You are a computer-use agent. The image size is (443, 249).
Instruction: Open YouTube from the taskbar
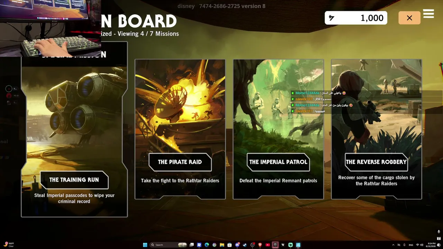268,245
